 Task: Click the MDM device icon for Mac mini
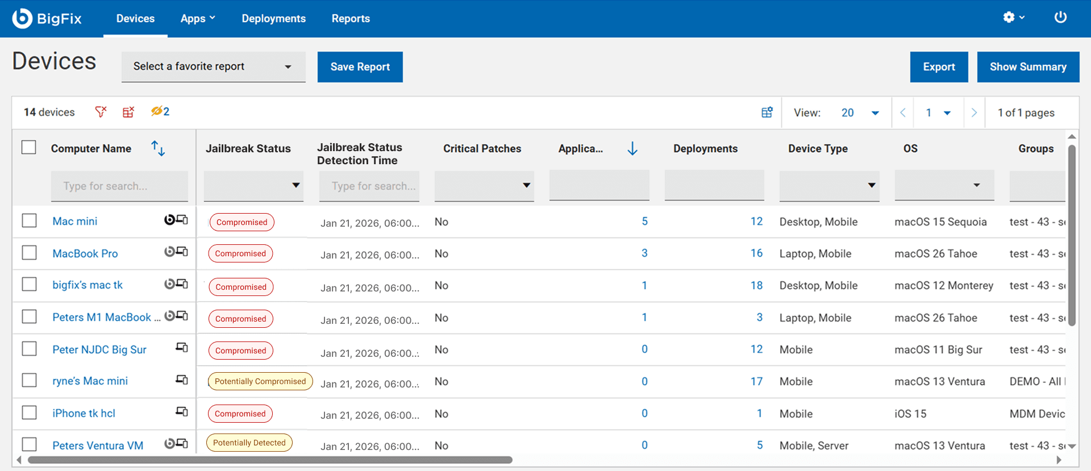pyautogui.click(x=182, y=219)
